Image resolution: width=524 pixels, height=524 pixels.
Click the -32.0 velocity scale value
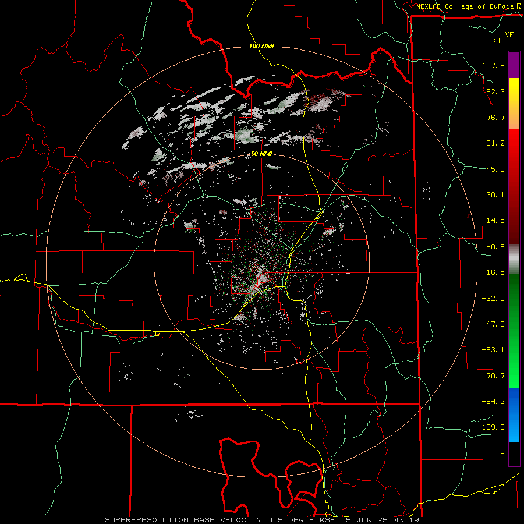493,299
